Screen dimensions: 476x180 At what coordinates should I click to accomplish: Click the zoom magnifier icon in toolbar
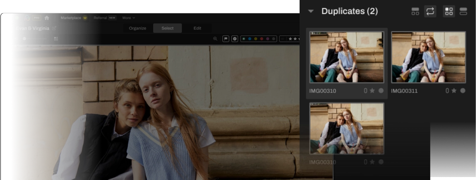(215, 39)
